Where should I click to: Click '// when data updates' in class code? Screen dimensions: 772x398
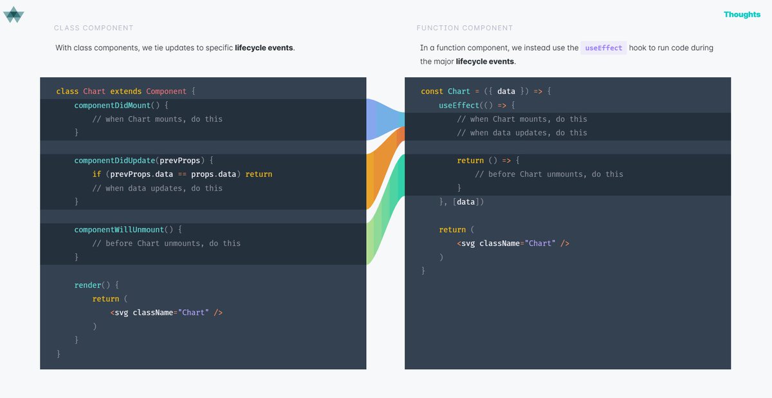tap(158, 188)
